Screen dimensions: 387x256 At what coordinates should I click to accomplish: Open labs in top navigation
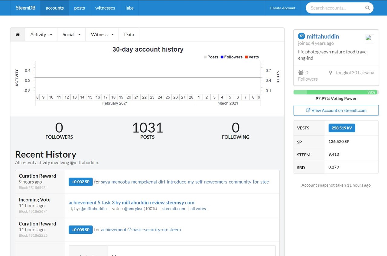[130, 8]
